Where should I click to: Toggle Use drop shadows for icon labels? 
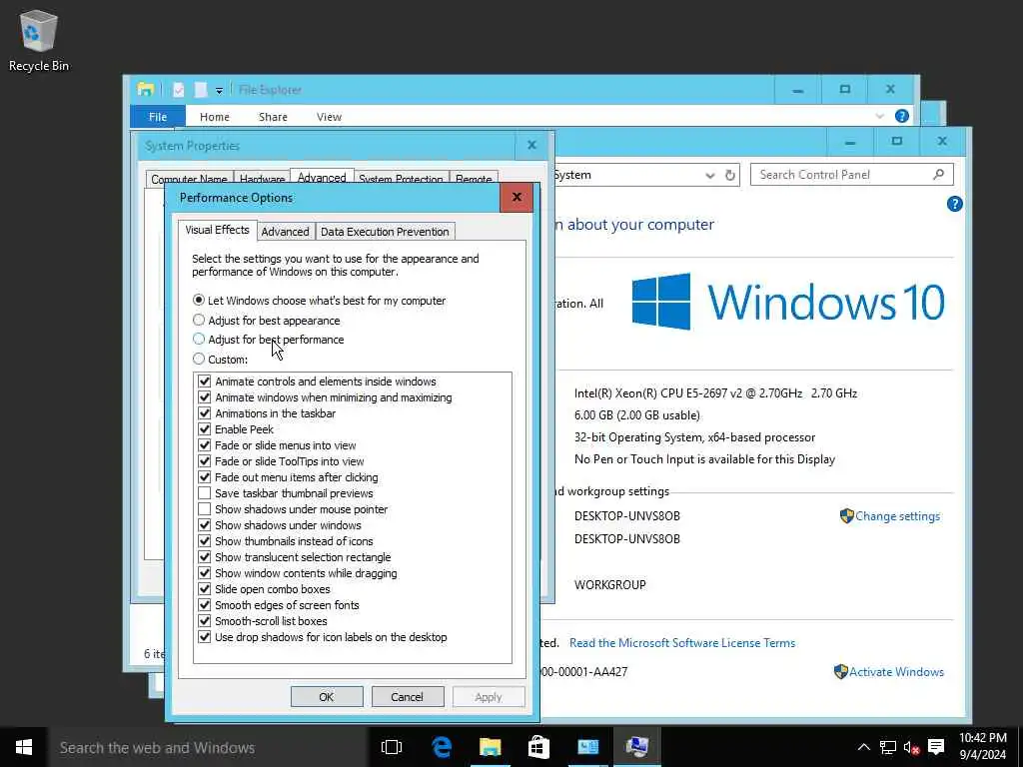tap(204, 636)
